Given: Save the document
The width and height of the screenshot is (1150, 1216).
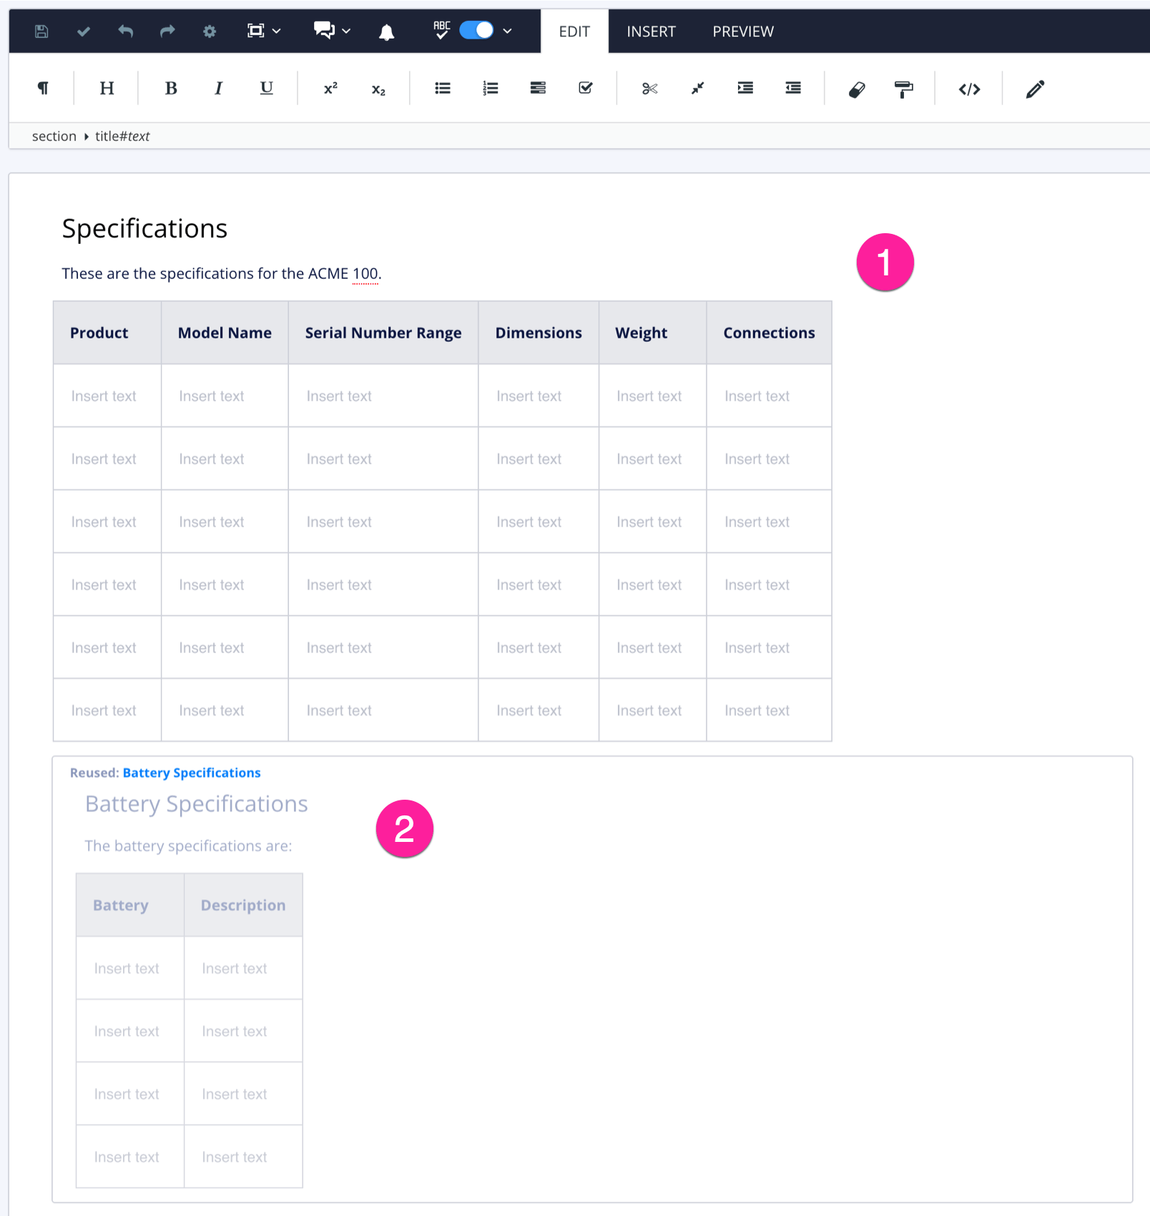Looking at the screenshot, I should point(41,31).
